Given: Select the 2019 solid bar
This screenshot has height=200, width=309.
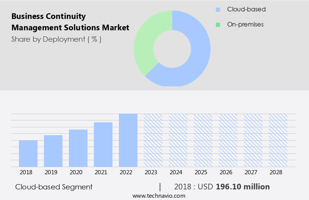Looking at the screenshot, I should [53, 151].
